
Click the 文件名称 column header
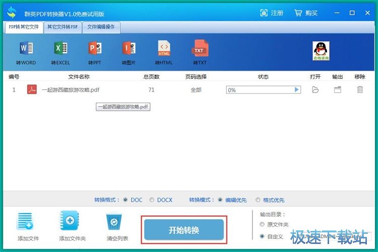(79, 77)
